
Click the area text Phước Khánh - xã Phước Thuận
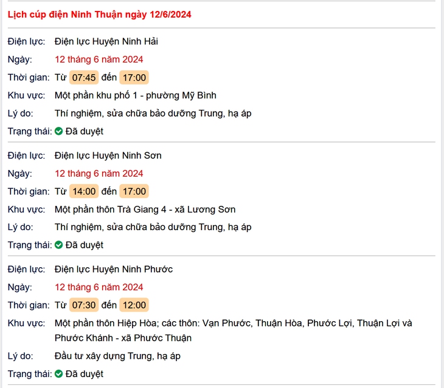[x=123, y=338]
